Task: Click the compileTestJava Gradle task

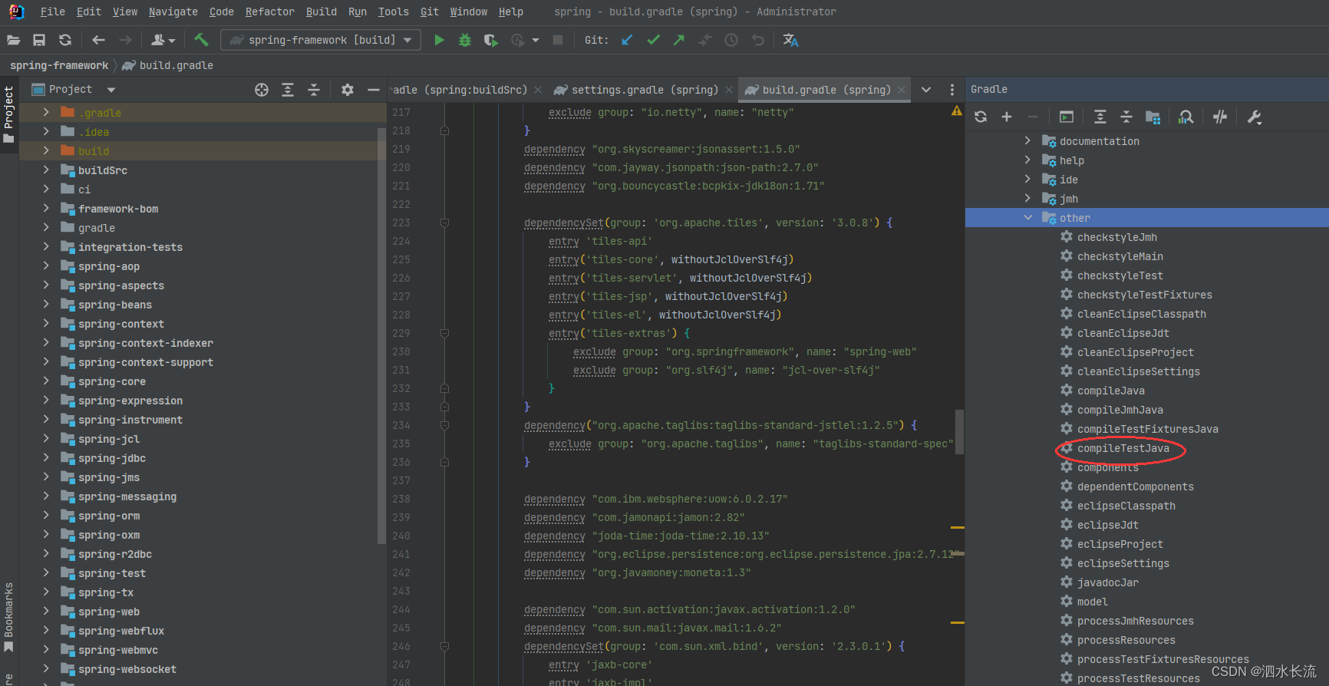Action: [1123, 448]
